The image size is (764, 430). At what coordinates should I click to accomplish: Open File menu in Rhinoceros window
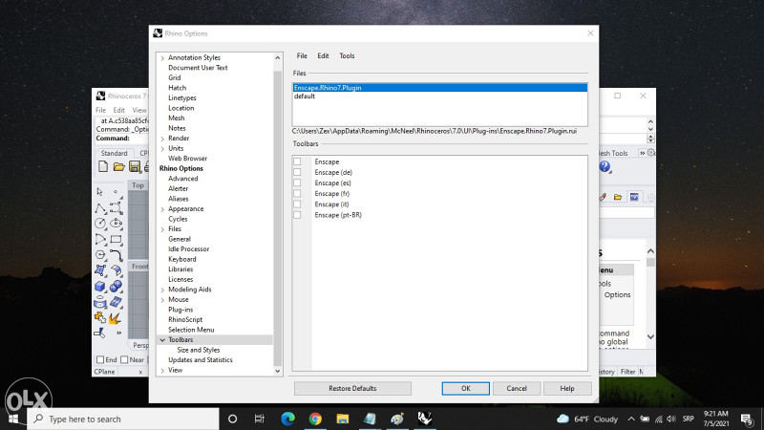point(101,110)
